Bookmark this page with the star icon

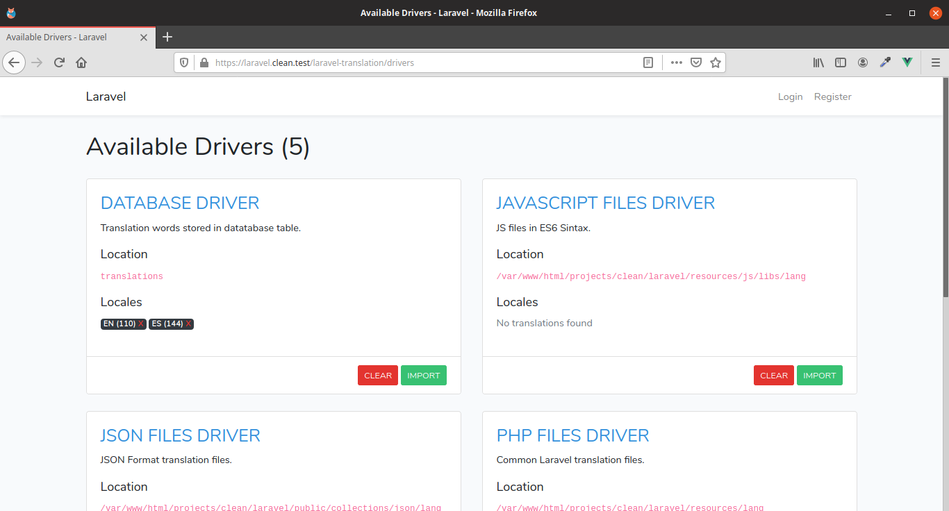click(716, 62)
